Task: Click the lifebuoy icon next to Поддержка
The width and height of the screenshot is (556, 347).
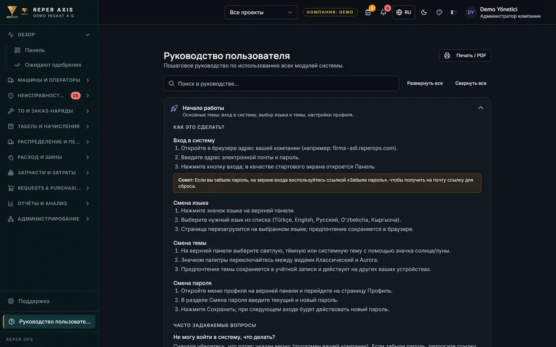Action: click(x=11, y=301)
